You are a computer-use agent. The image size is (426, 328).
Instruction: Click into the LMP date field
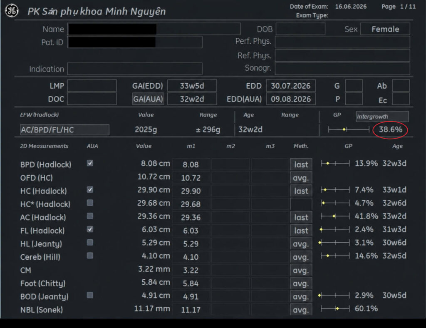pyautogui.click(x=92, y=86)
